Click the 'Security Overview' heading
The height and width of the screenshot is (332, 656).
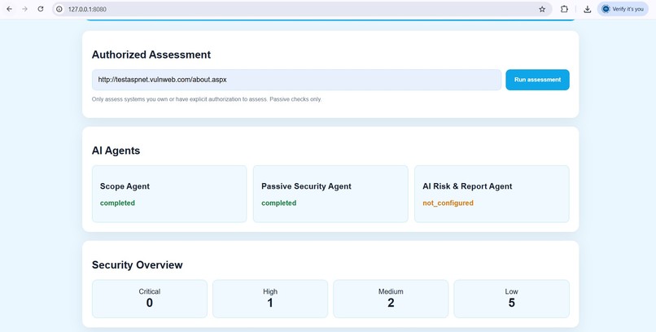(x=138, y=264)
